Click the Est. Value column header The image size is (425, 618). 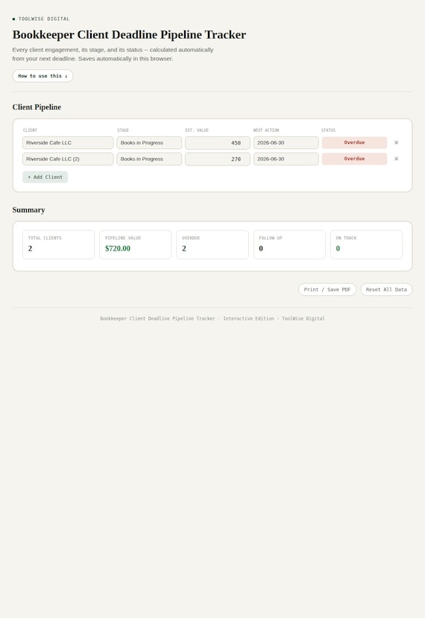[x=197, y=130]
